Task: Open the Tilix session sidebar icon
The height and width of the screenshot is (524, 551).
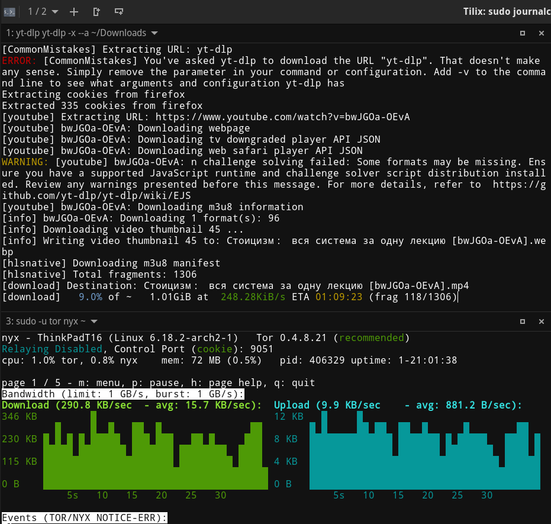Action: (x=9, y=11)
